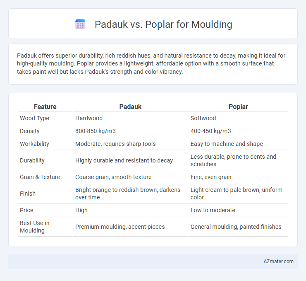Select the '800-850 kg/m3' density cell

[x=96, y=131]
